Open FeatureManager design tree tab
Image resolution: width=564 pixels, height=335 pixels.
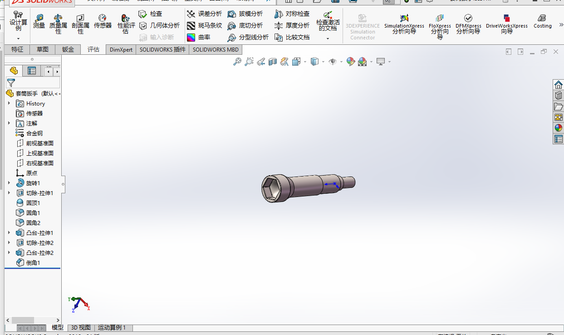click(x=14, y=71)
